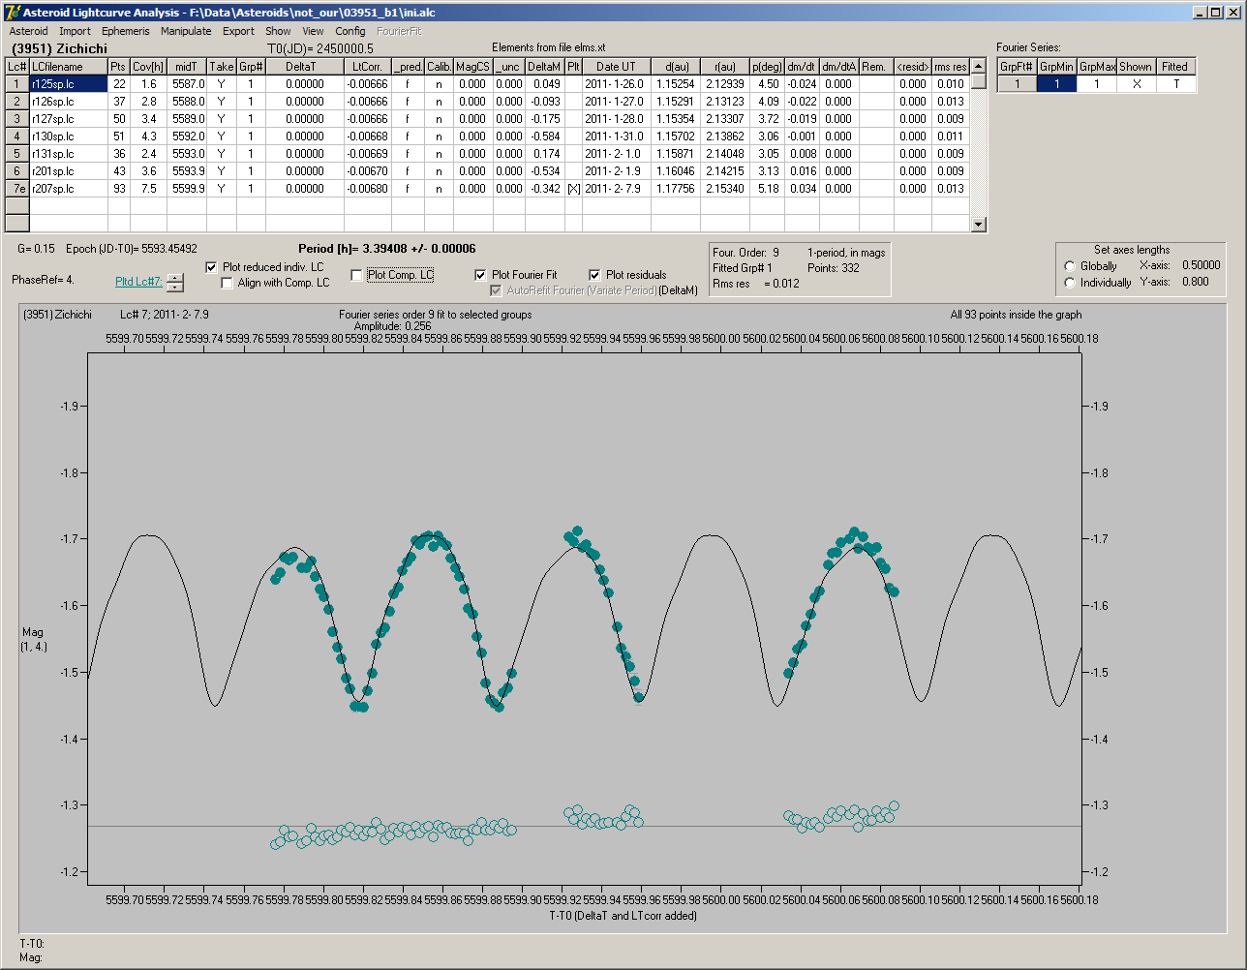
Task: Click X-axis length value 0.50000
Action: pyautogui.click(x=1200, y=265)
